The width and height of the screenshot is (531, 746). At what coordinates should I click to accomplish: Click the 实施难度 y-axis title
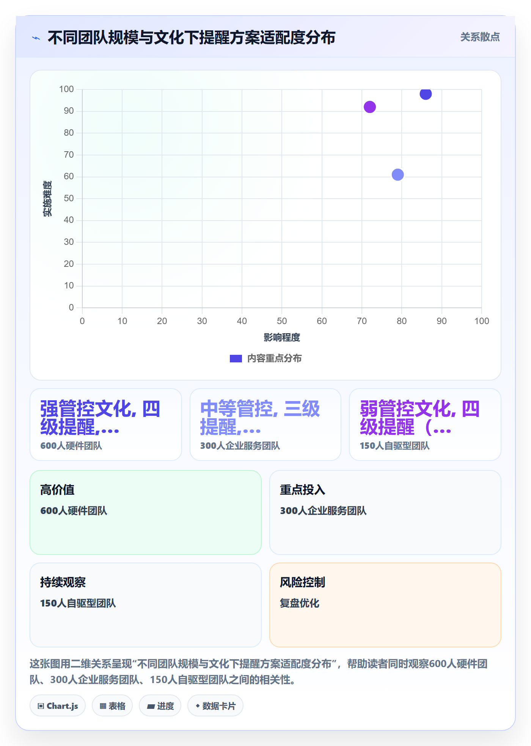click(x=47, y=199)
